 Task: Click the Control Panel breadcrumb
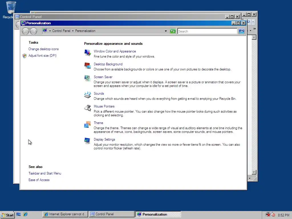click(x=61, y=31)
